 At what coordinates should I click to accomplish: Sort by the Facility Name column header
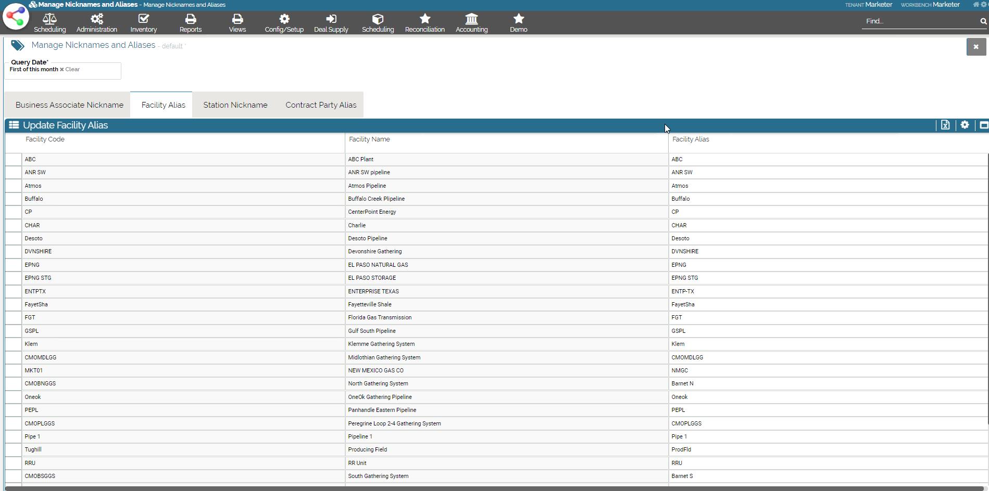369,139
